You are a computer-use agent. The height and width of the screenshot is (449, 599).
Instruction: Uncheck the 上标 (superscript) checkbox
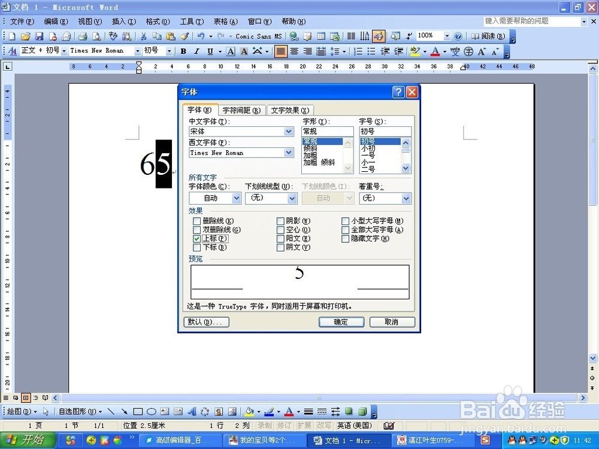pos(197,238)
